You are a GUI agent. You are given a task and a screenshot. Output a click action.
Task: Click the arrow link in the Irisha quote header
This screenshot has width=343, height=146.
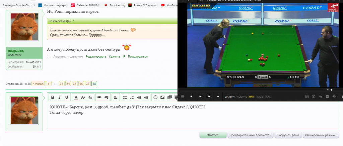[73, 21]
